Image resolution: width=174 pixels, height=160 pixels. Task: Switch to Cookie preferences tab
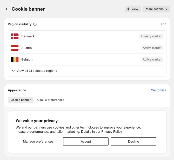pyautogui.click(x=51, y=100)
